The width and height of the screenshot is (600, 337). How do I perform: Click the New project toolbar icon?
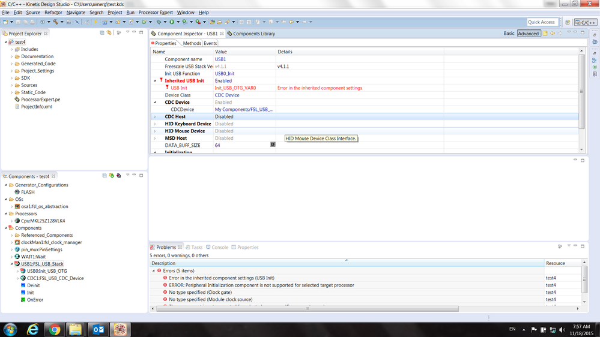[5, 22]
